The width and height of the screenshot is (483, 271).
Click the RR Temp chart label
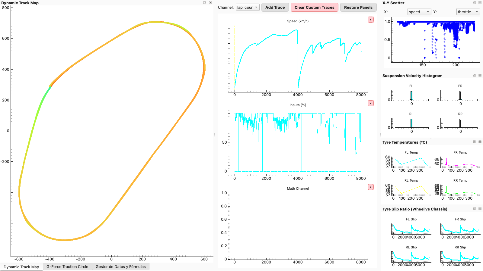(460, 180)
